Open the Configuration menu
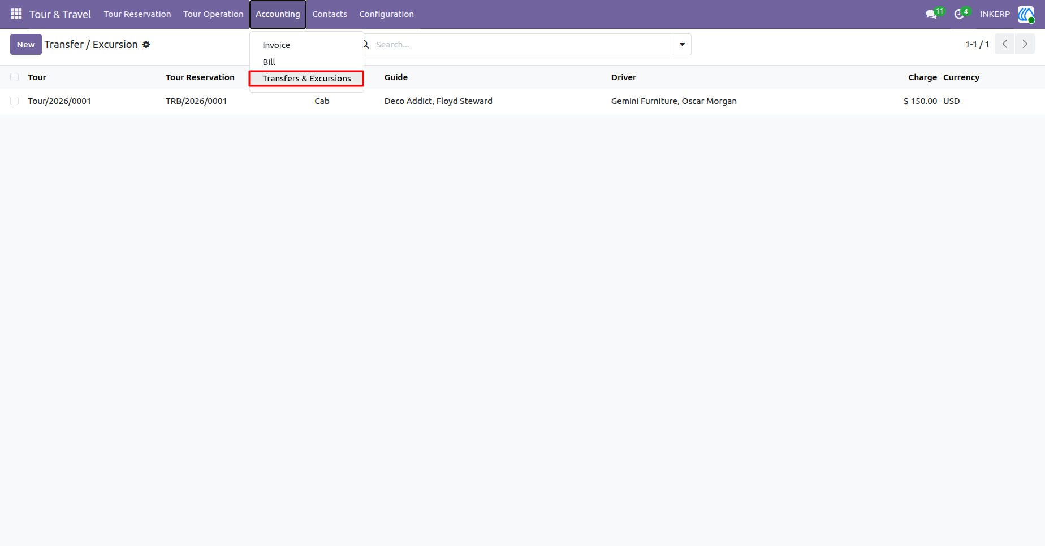1045x546 pixels. (387, 14)
